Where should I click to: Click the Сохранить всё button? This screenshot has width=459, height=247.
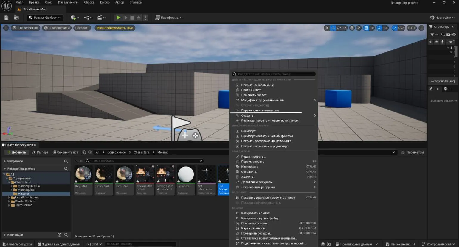pos(66,152)
